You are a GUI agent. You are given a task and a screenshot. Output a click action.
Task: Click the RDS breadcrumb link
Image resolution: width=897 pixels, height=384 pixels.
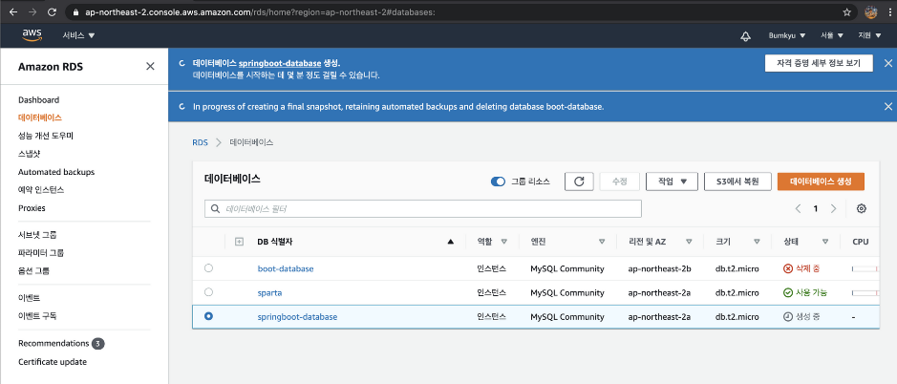[x=201, y=142]
